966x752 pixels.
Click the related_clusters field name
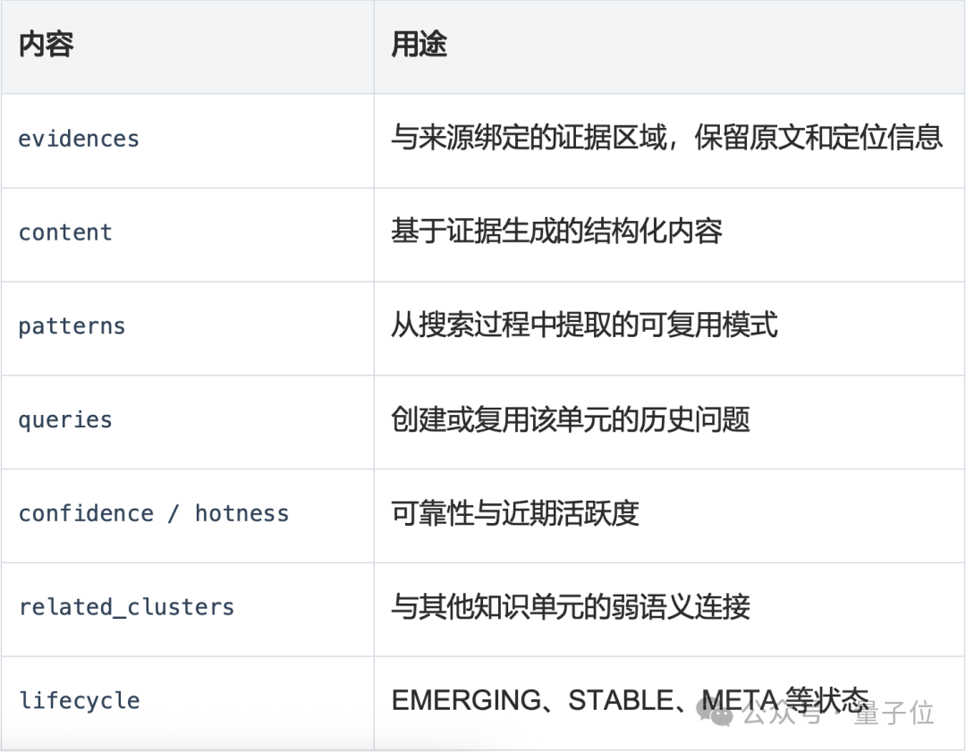(126, 607)
